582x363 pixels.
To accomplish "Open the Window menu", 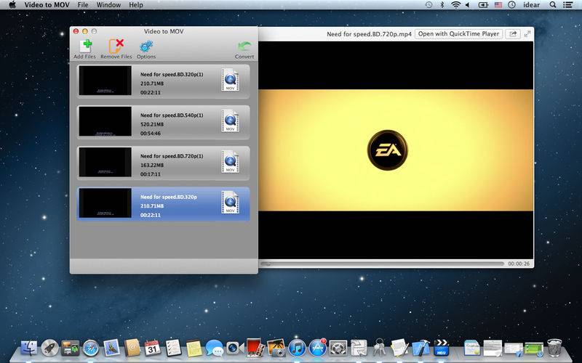I will 108,5.
